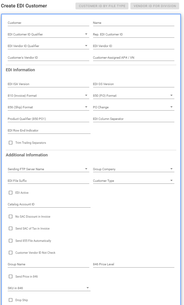Click the EDI ISA Version field
184x305 pixels.
(x=48, y=84)
